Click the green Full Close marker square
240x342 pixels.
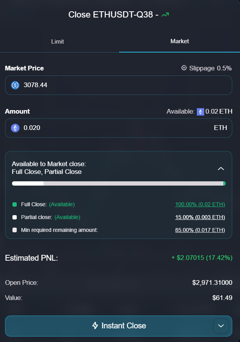coord(14,204)
